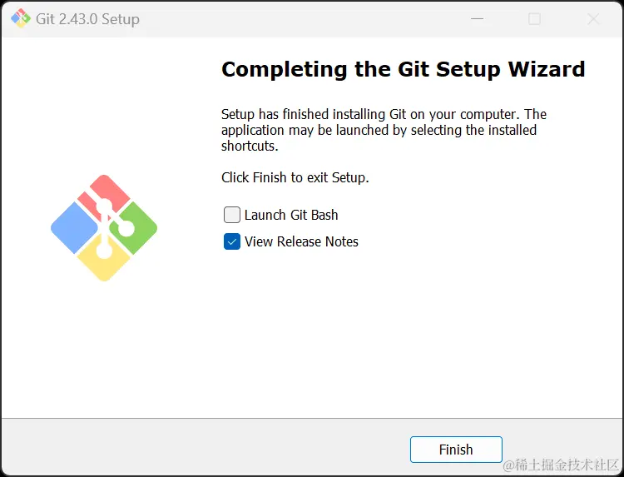624x477 pixels.
Task: Click the 'Completing the Git Setup Wizard' heading
Action: tap(403, 69)
